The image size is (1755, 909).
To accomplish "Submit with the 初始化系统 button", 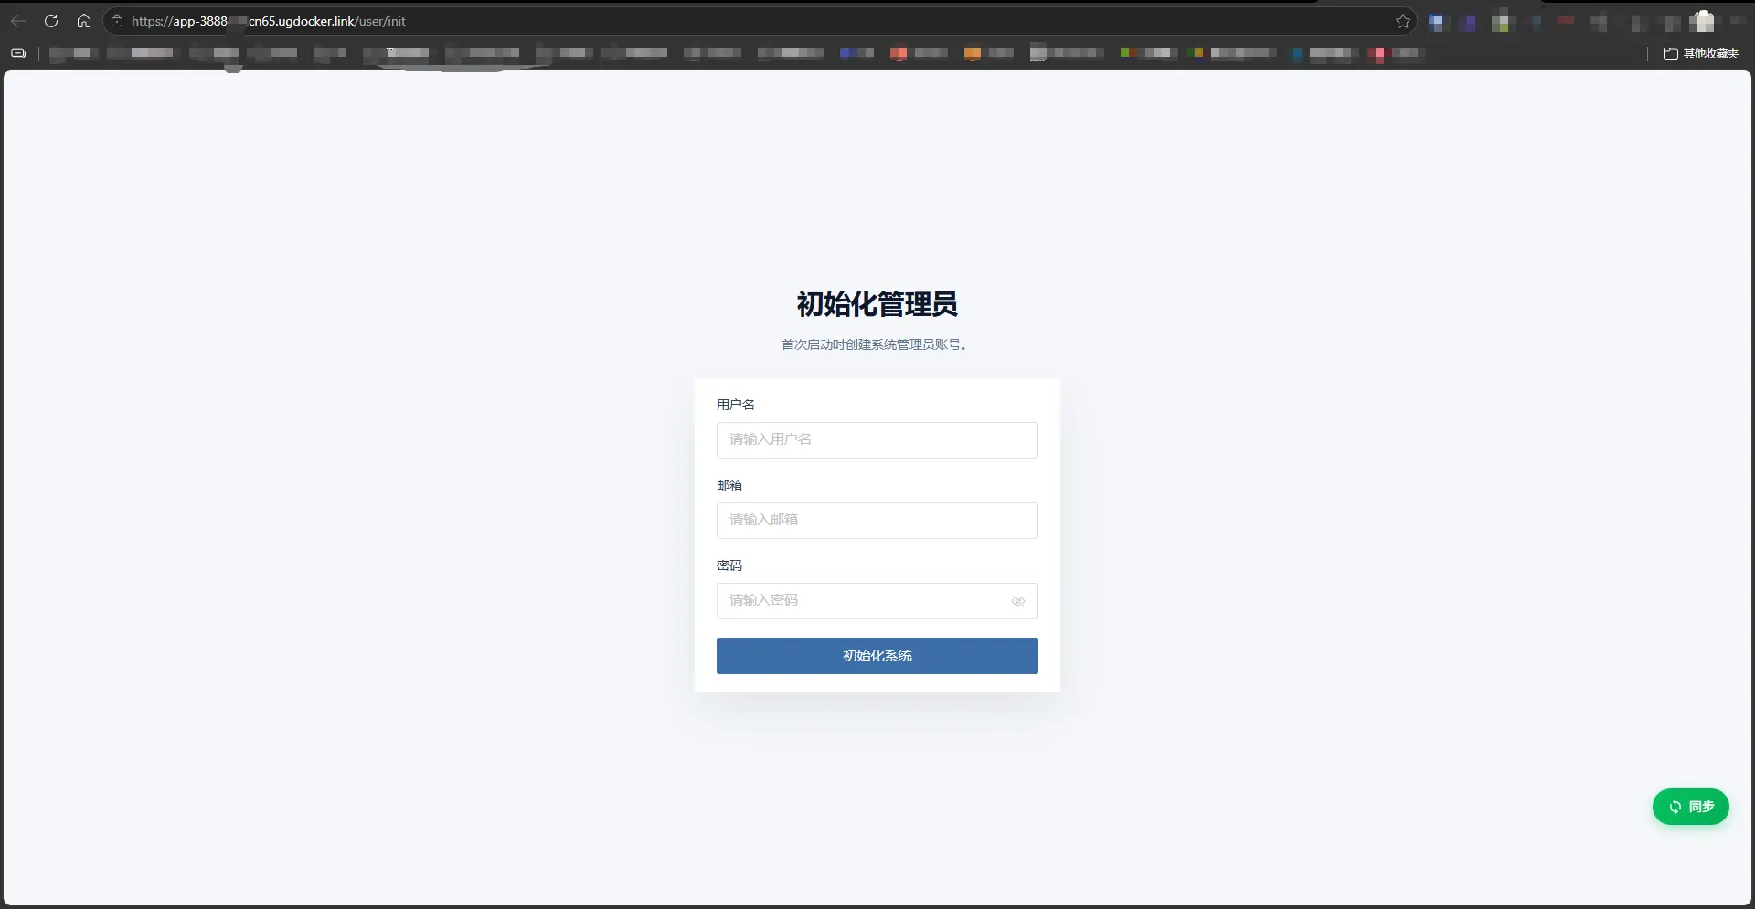I will coord(877,656).
